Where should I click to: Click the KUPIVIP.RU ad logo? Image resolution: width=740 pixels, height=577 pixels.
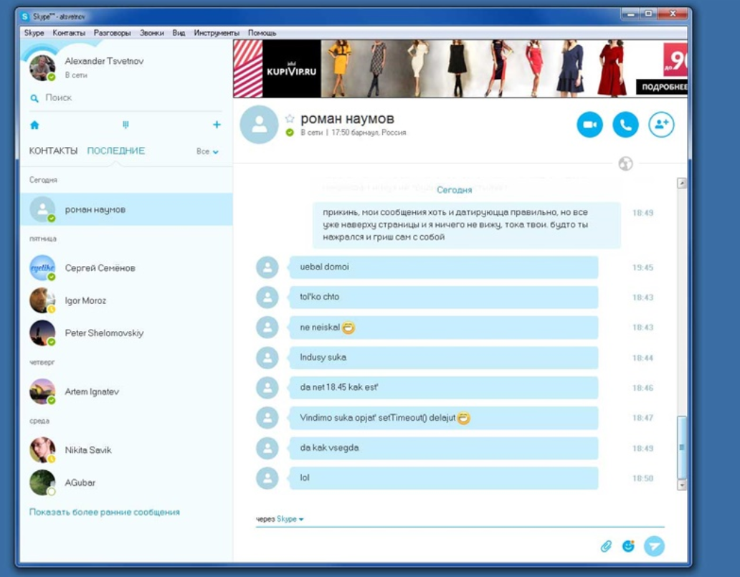pos(291,69)
